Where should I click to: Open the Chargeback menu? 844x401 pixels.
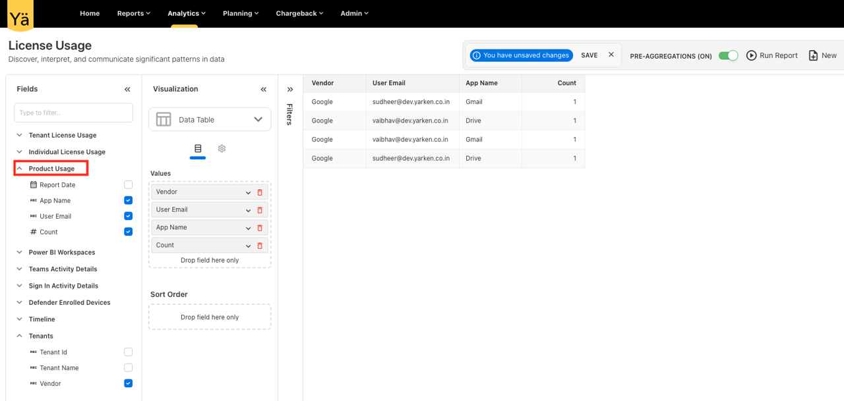299,13
